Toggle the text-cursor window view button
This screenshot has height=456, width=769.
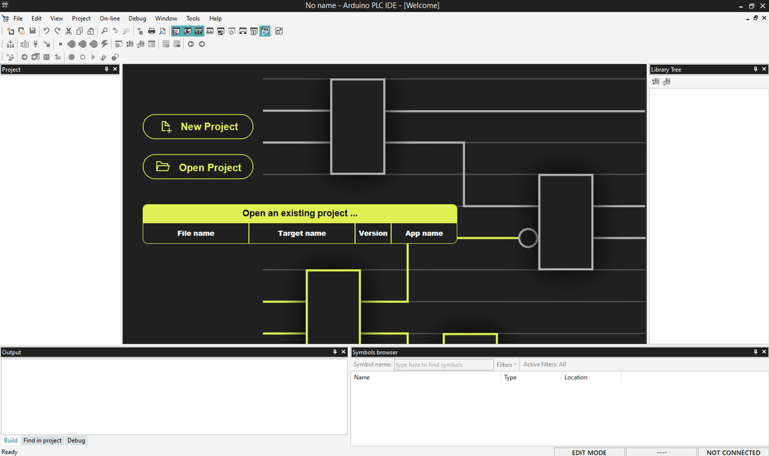tap(254, 31)
